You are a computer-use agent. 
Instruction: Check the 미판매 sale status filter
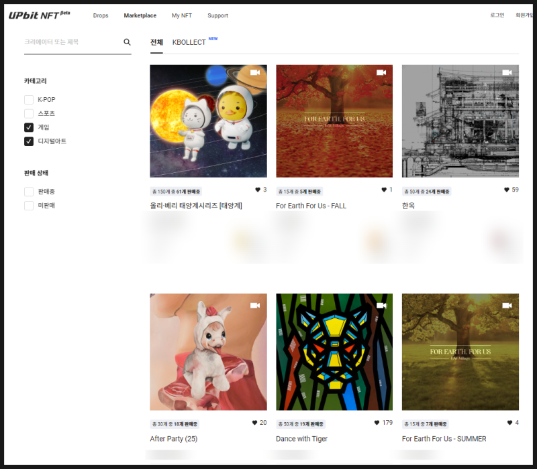click(x=29, y=206)
